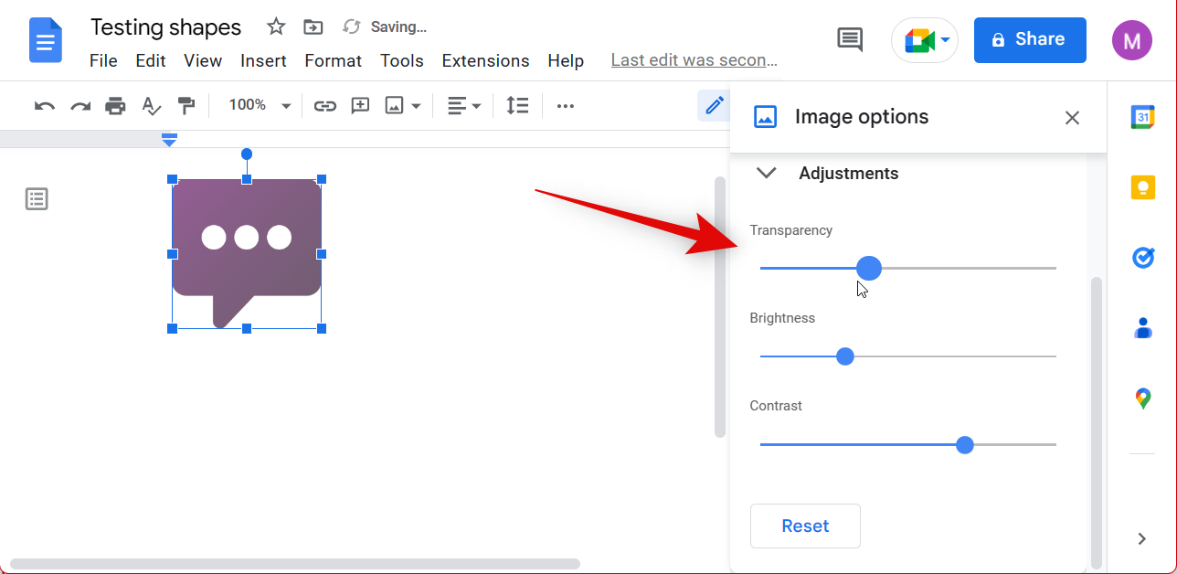The height and width of the screenshot is (574, 1177).
Task: Open the Insert menu
Action: (x=263, y=61)
